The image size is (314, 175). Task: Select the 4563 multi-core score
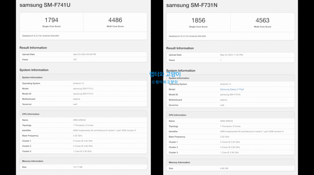click(263, 20)
